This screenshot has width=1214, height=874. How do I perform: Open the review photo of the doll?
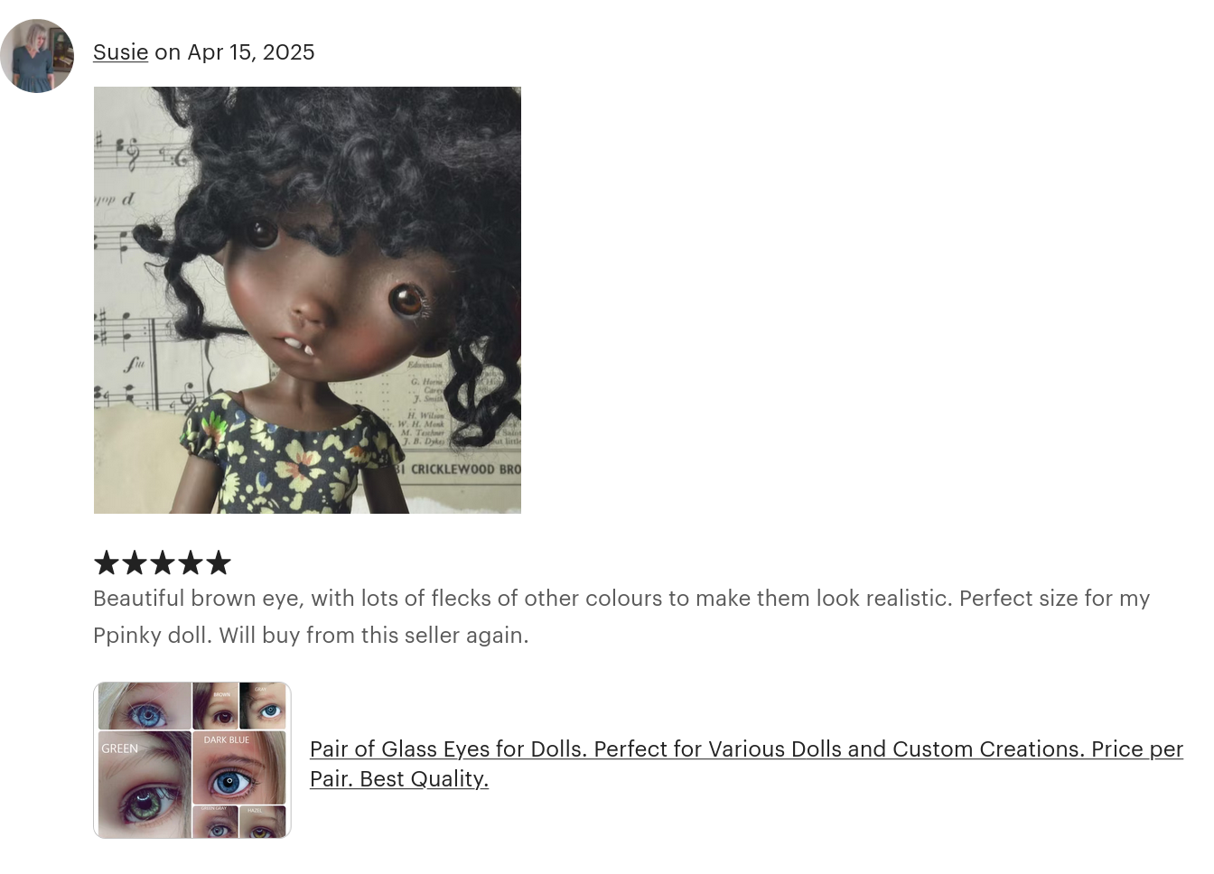point(307,300)
